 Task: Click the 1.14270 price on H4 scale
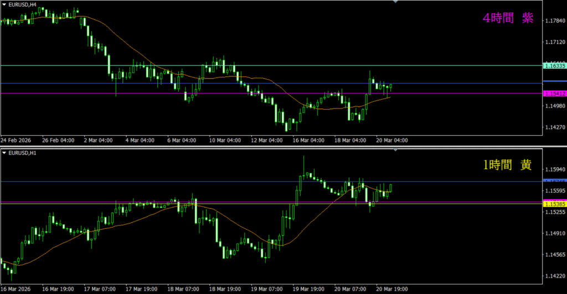[554, 127]
